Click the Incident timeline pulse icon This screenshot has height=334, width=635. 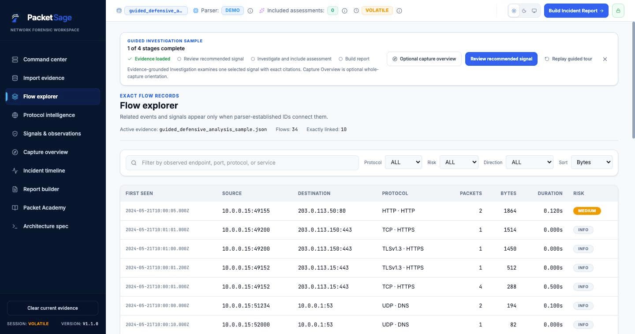15,171
